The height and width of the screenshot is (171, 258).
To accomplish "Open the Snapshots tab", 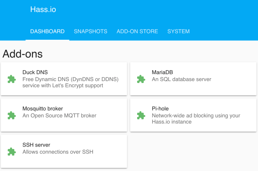I will pyautogui.click(x=91, y=31).
